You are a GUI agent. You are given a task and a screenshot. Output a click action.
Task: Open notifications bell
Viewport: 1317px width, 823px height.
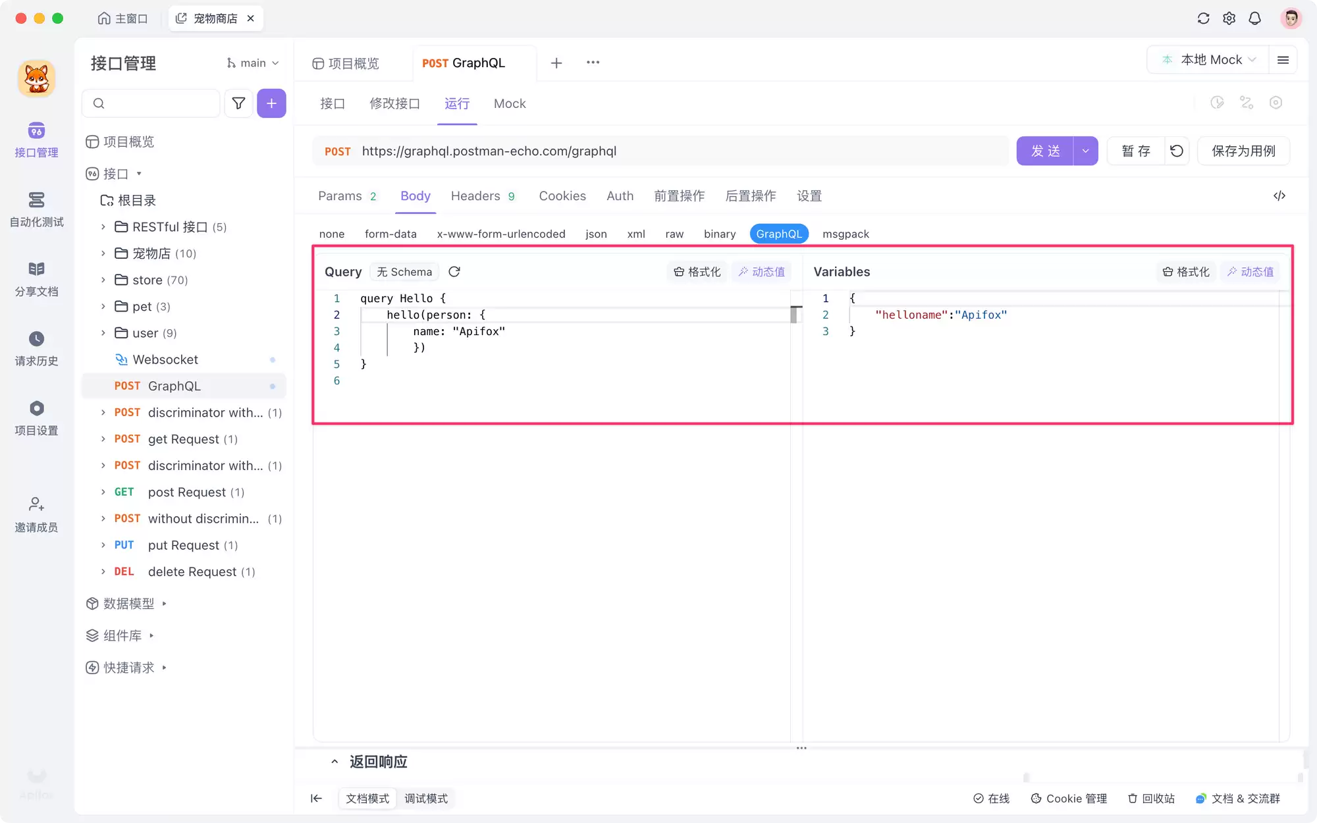point(1254,18)
